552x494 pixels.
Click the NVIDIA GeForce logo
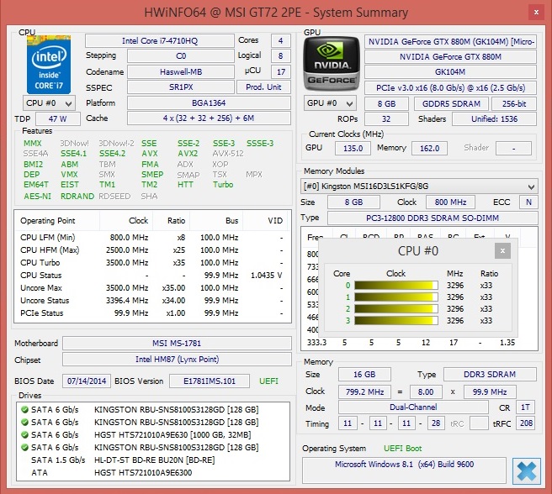pos(332,64)
